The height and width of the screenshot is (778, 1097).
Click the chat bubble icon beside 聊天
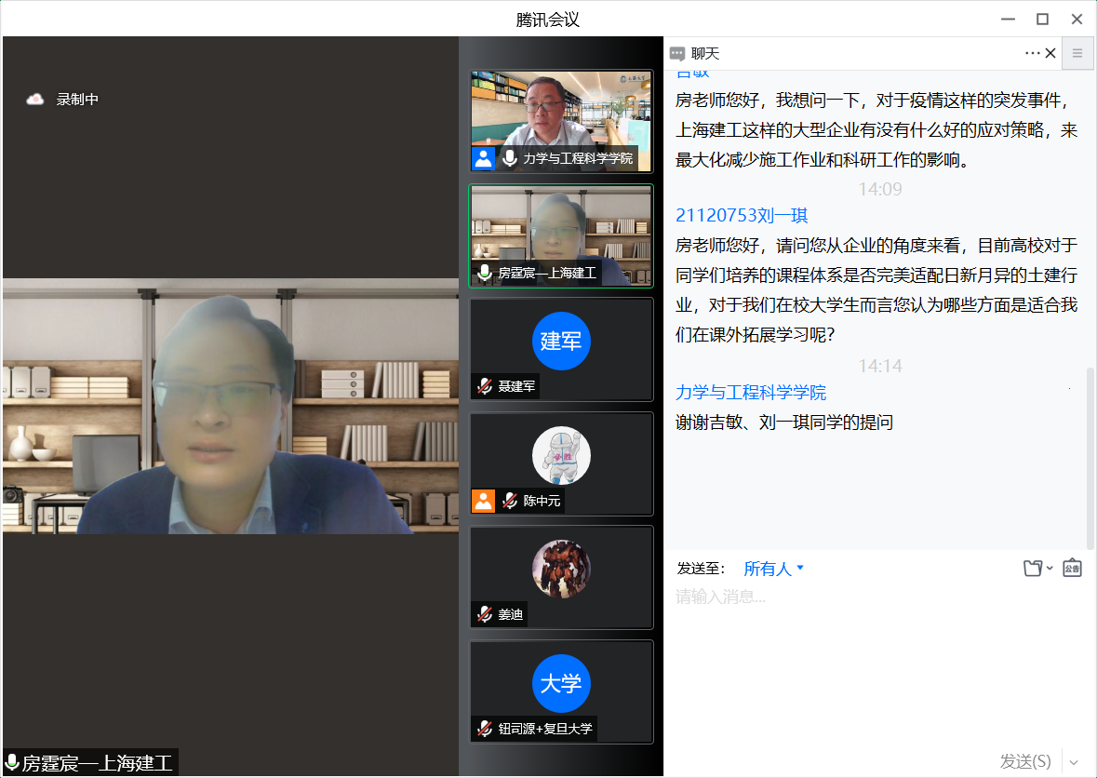point(677,54)
